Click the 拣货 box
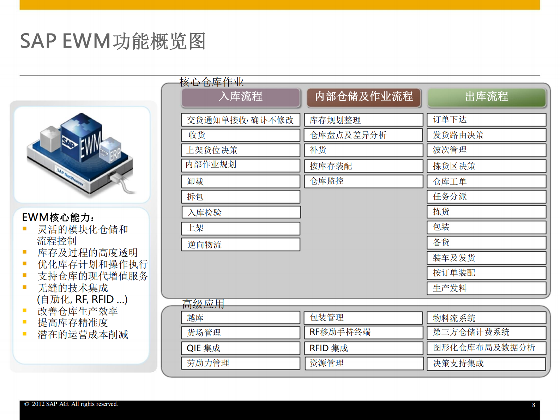560x420 pixels. coord(487,212)
